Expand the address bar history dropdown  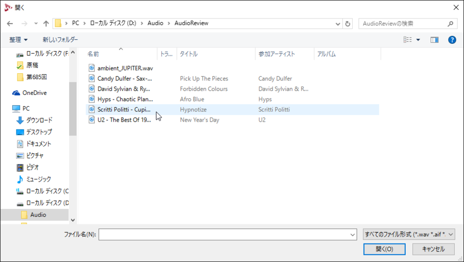pos(338,24)
